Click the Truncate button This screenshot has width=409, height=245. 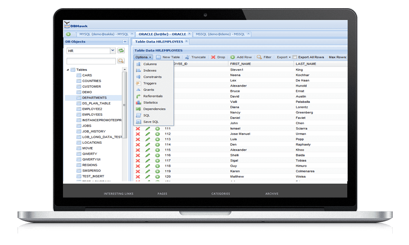click(196, 57)
